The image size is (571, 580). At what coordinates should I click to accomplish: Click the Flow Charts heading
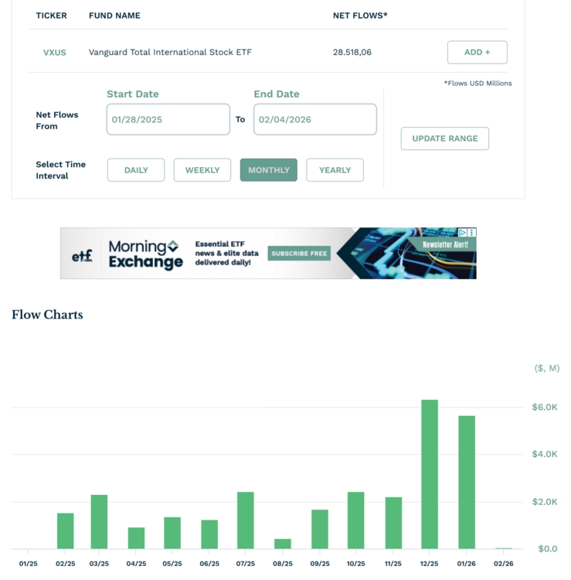tap(47, 315)
